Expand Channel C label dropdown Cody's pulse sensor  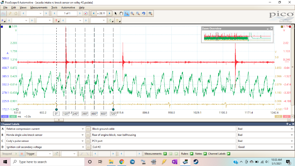pyautogui.click(x=83, y=141)
